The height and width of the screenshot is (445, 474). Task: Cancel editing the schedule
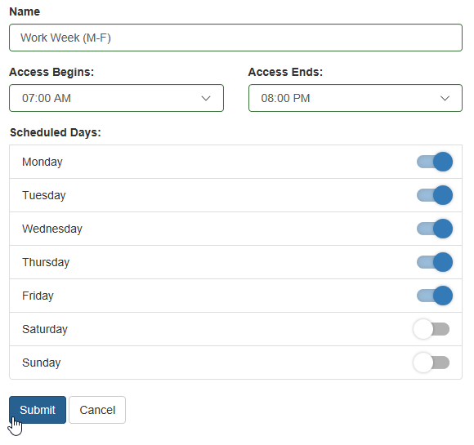97,410
